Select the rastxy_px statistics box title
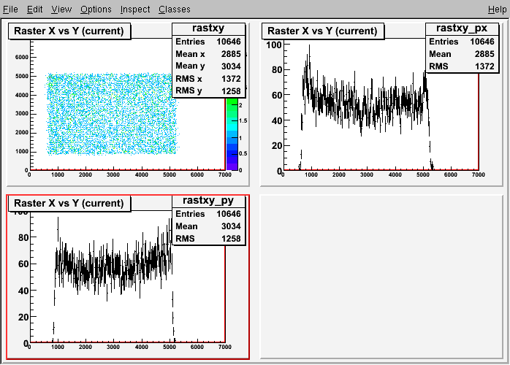 (462, 28)
